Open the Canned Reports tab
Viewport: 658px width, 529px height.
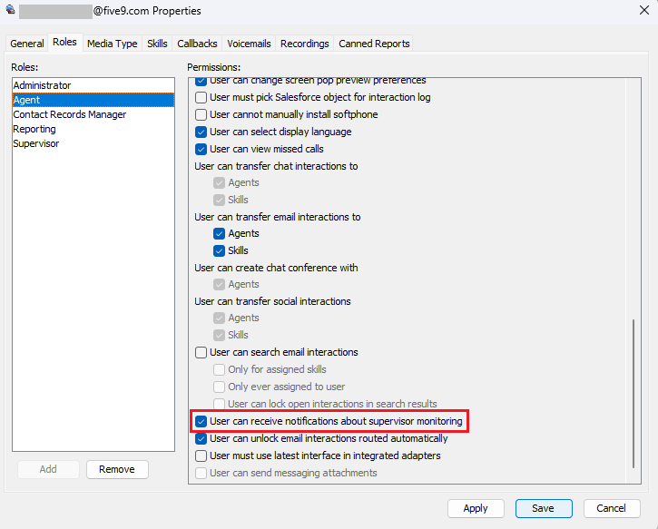[374, 44]
